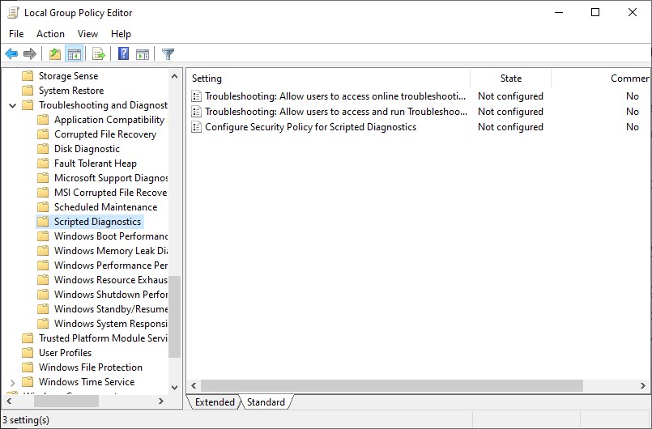This screenshot has height=429, width=652.
Task: Click policy icon for Configure Security Policy
Action: (196, 127)
